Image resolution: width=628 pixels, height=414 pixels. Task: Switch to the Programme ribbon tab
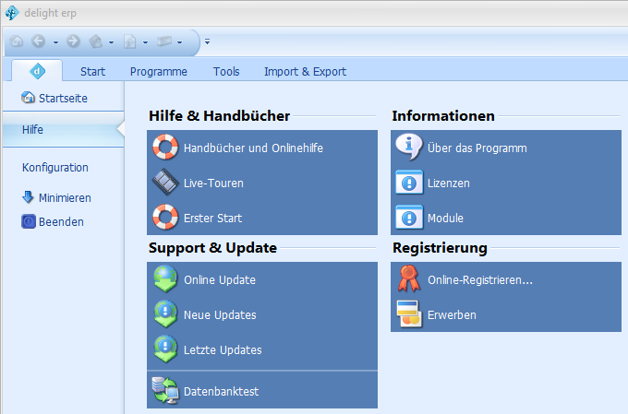(x=158, y=72)
